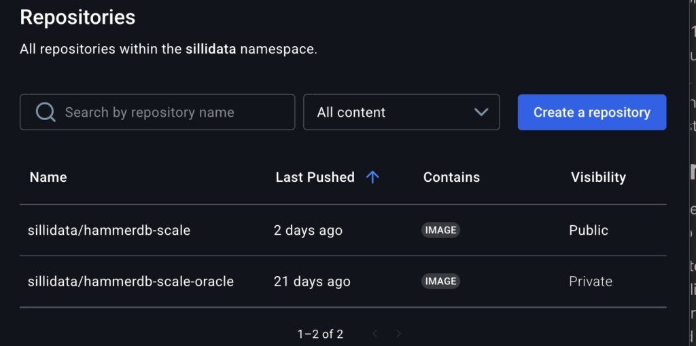This screenshot has width=696, height=346.
Task: Click the 21 days ago timestamp
Action: (x=312, y=281)
